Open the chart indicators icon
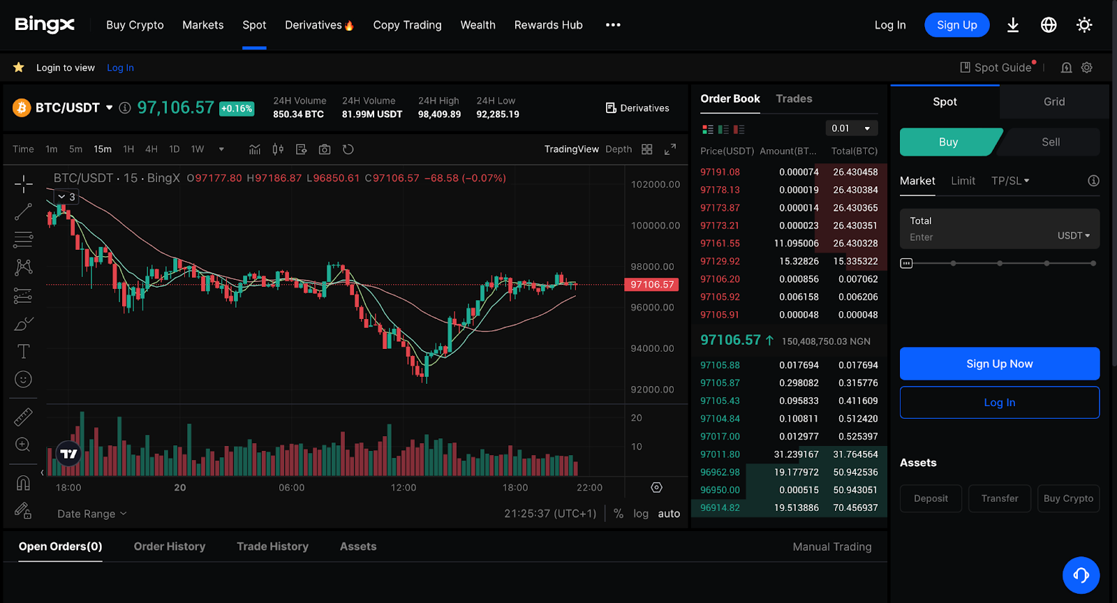The height and width of the screenshot is (603, 1117). pos(255,149)
